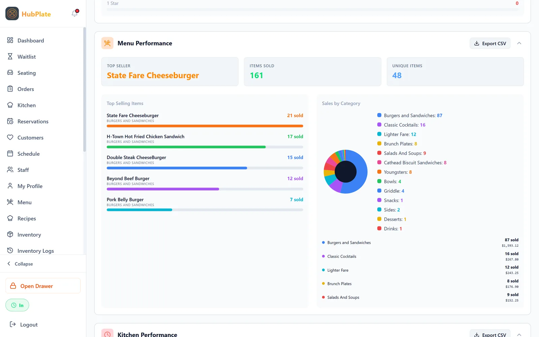The image size is (539, 337).
Task: Collapse the Kitchen Performance section chevron
Action: point(519,334)
